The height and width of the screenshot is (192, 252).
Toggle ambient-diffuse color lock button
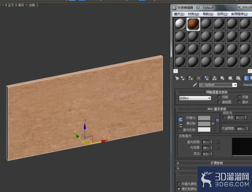click(x=181, y=119)
